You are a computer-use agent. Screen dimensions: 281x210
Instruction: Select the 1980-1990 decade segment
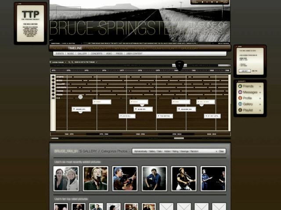click(140, 134)
